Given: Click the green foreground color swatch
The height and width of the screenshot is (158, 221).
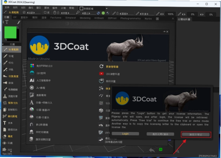Looking at the screenshot, I should (11, 33).
